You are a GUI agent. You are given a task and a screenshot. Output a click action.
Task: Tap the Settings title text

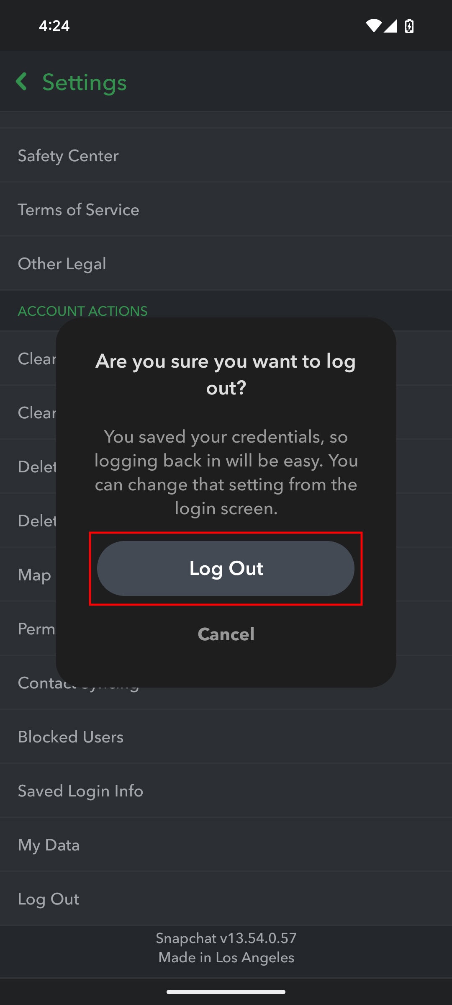click(x=84, y=82)
